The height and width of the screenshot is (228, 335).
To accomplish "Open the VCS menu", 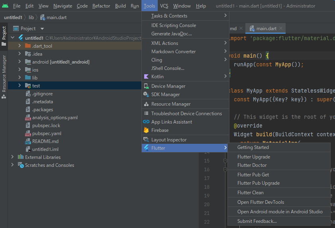I will point(164,6).
